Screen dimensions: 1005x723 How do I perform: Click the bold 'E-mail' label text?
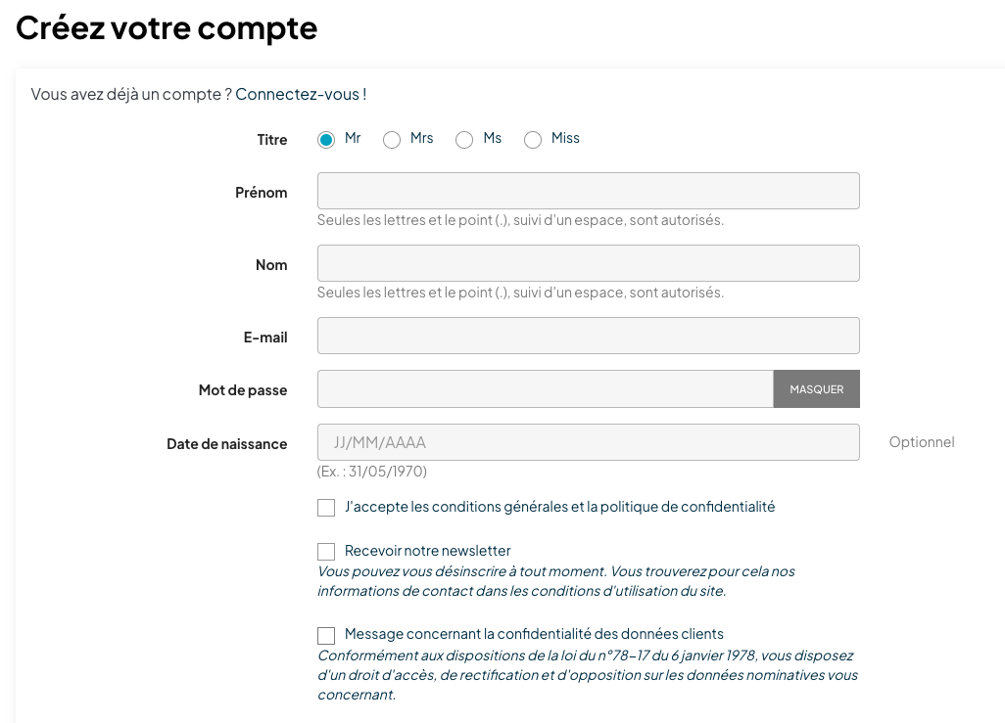tap(265, 338)
